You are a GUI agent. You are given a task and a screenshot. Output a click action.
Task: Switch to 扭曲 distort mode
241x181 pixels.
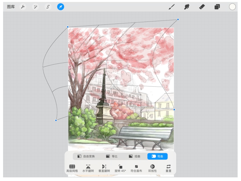pos(134,156)
